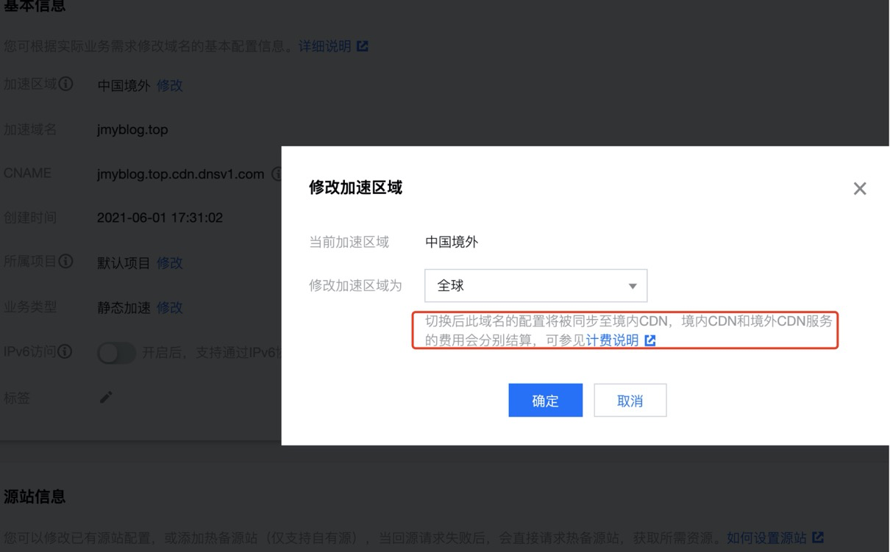The width and height of the screenshot is (890, 552).
Task: Open the 详细说明 link
Action: (324, 46)
